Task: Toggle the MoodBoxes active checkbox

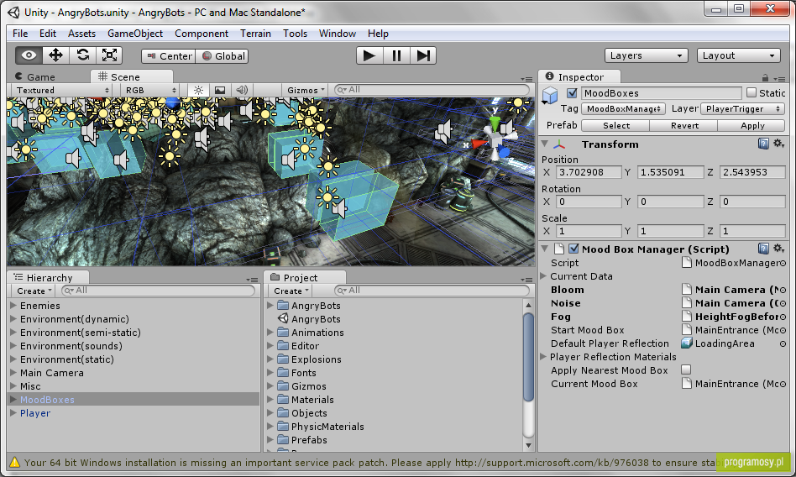Action: [572, 93]
